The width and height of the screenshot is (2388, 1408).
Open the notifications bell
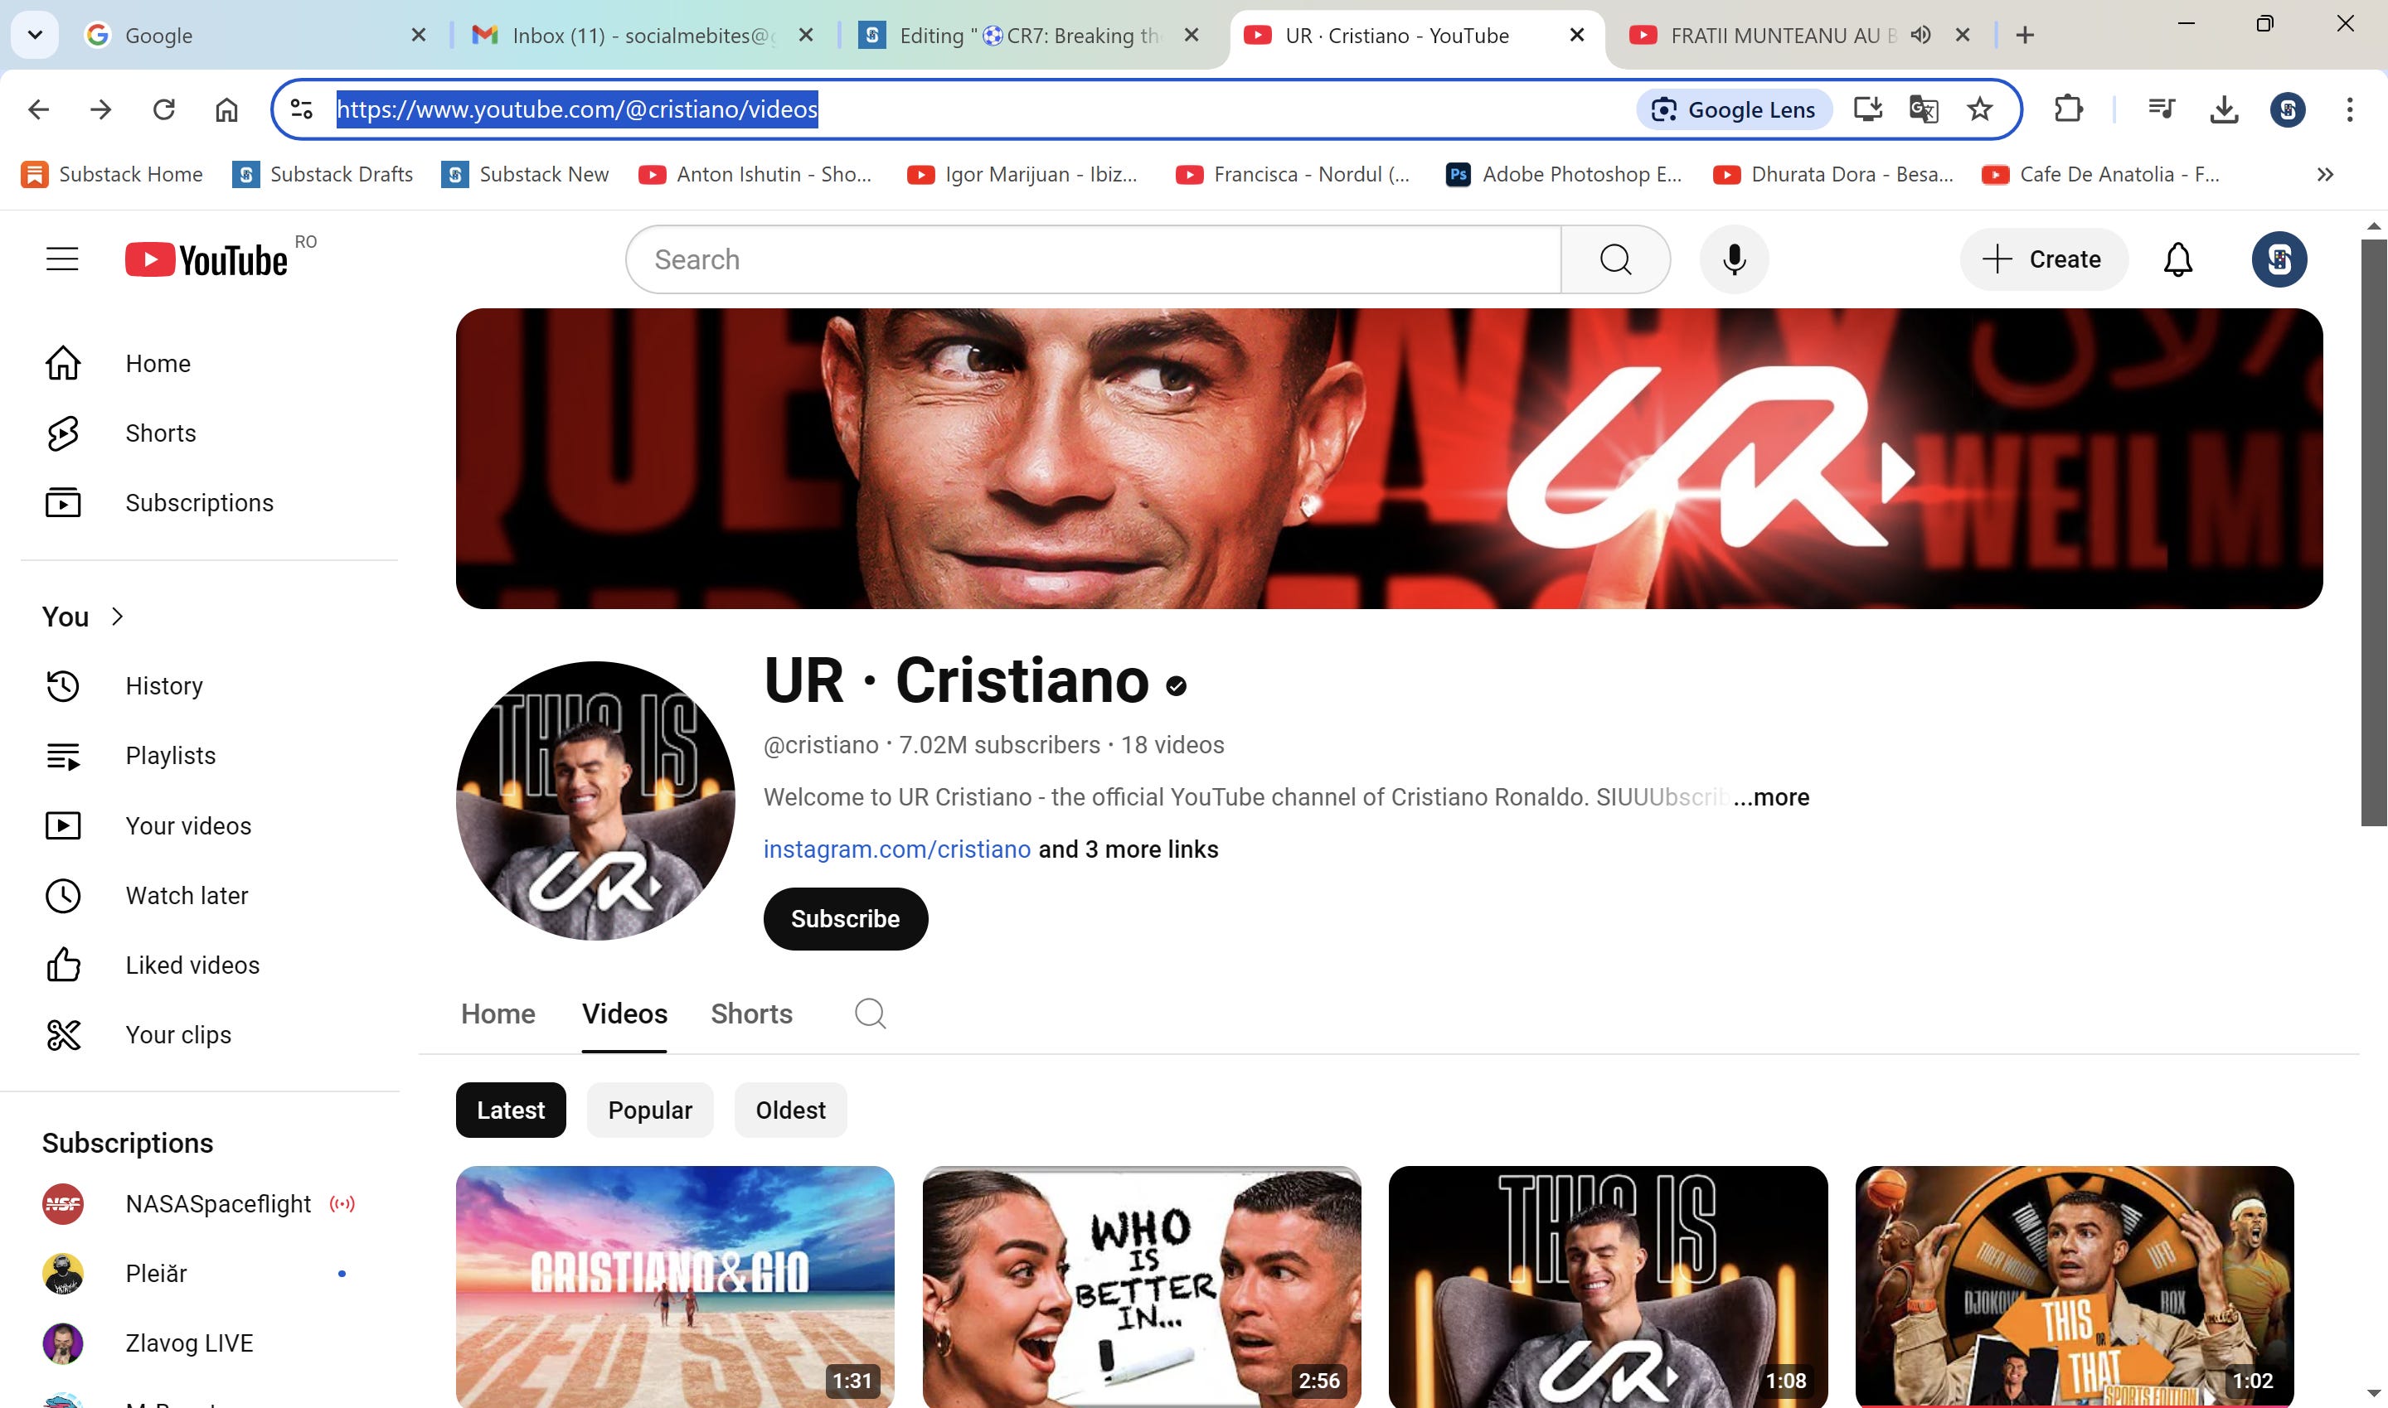click(2178, 259)
